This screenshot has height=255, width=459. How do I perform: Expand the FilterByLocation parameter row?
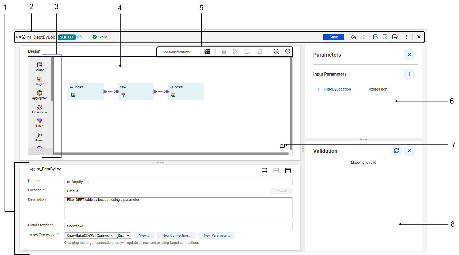318,89
